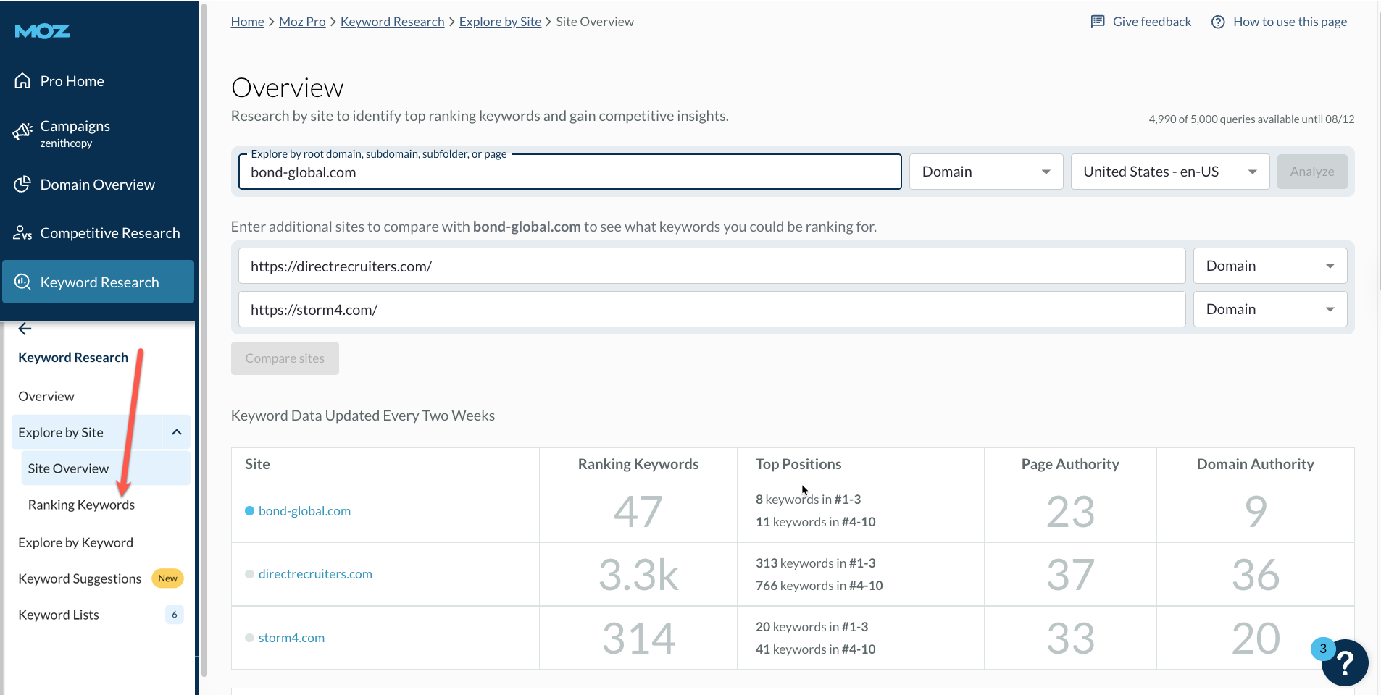Open Keyword Suggestions menu item
Viewport: 1381px width, 695px height.
[80, 578]
